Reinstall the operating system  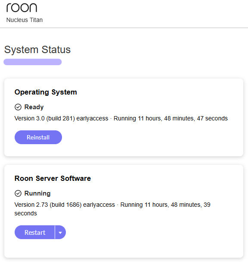pos(38,137)
